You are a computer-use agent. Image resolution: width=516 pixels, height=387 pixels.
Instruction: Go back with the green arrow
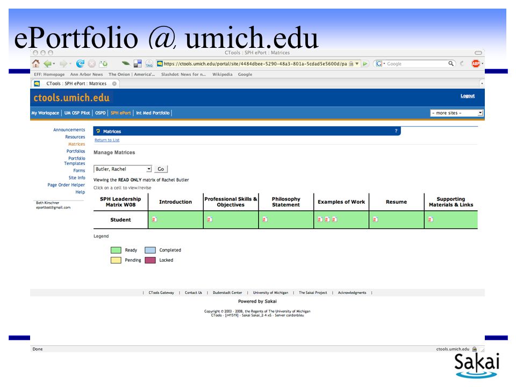(x=48, y=63)
